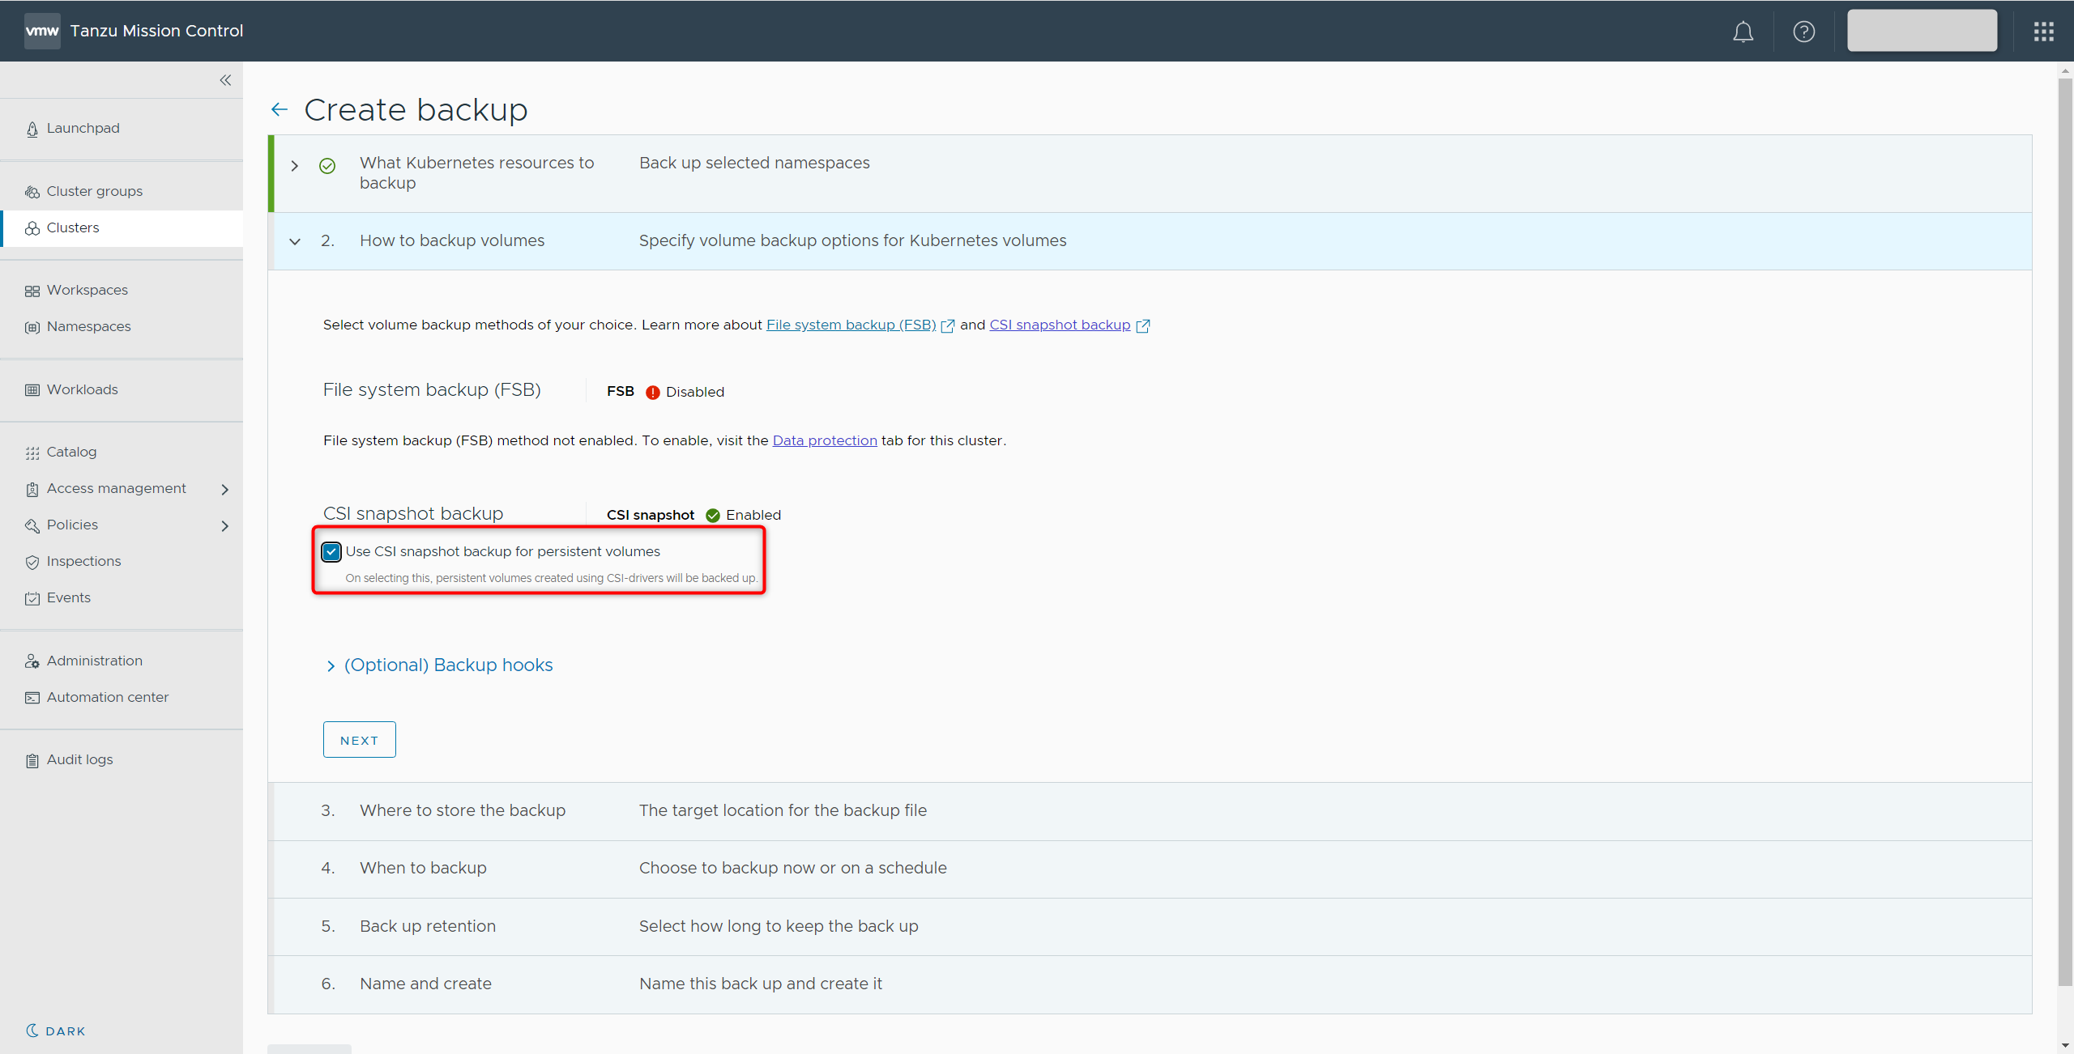This screenshot has height=1054, width=2074.
Task: Click external link icon after File system backup
Action: pos(947,325)
